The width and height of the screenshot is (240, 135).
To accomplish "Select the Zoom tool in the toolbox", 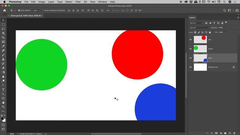I will 3,107.
